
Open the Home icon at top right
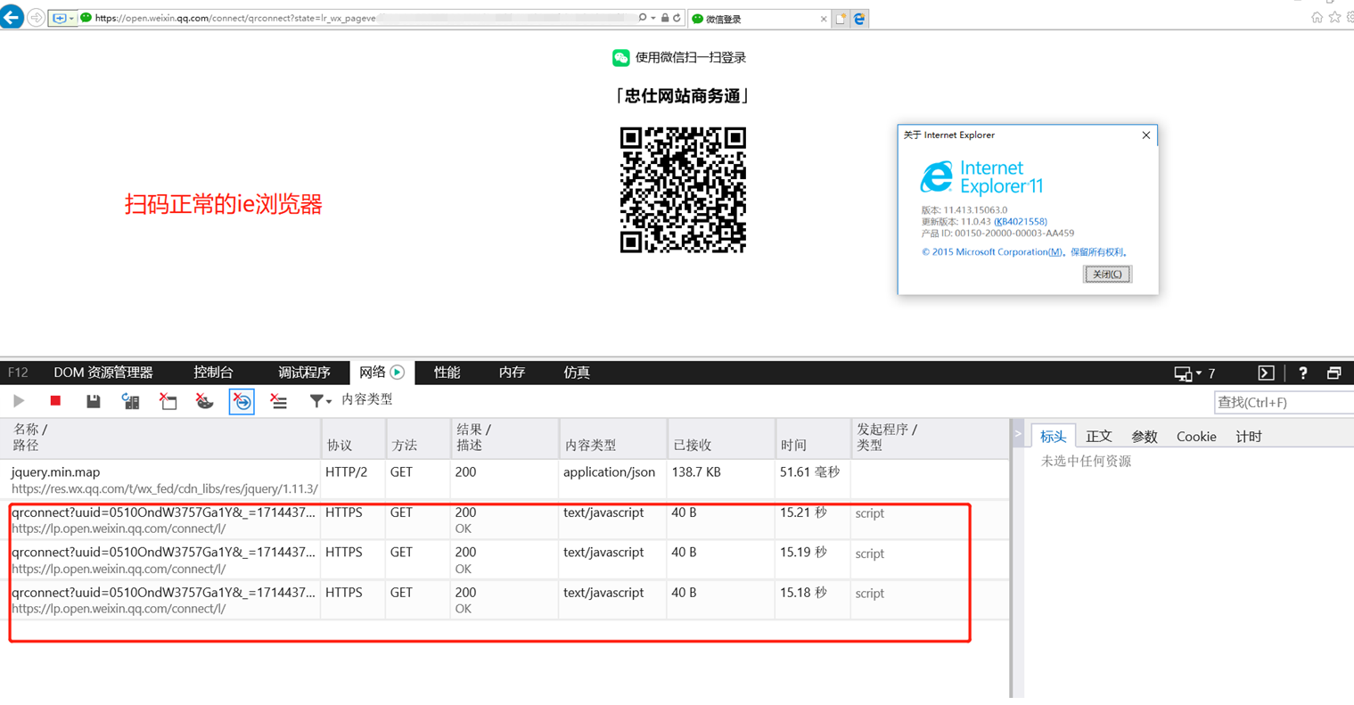click(1317, 17)
